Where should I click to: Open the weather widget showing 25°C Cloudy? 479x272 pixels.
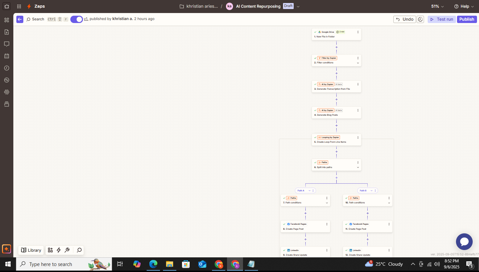coord(384,264)
